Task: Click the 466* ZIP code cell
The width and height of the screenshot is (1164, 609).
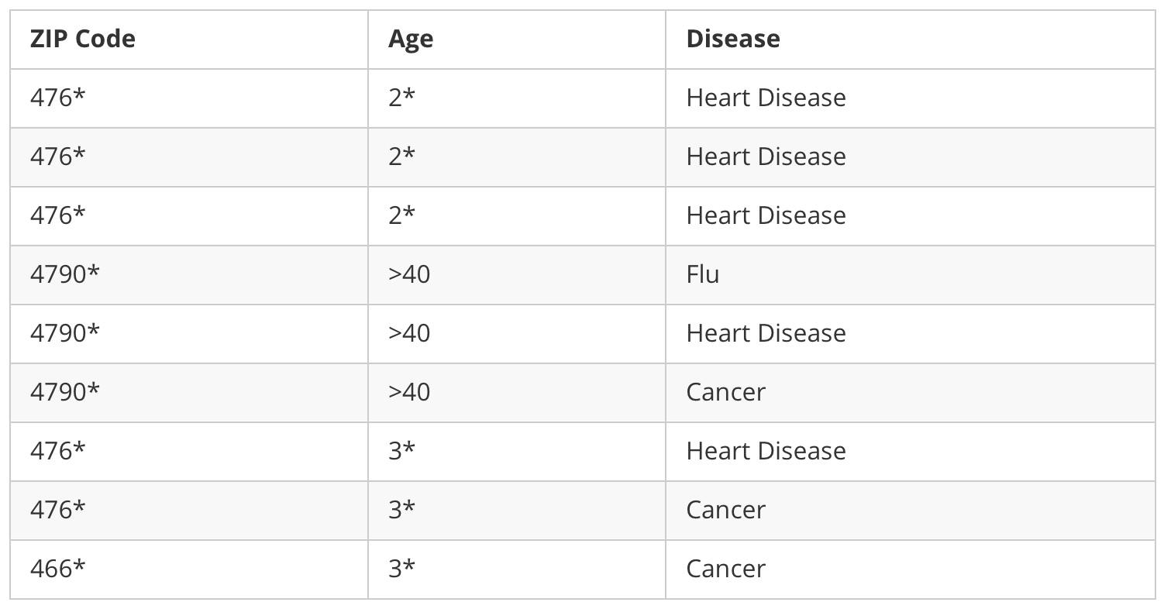Action: pyautogui.click(x=58, y=569)
